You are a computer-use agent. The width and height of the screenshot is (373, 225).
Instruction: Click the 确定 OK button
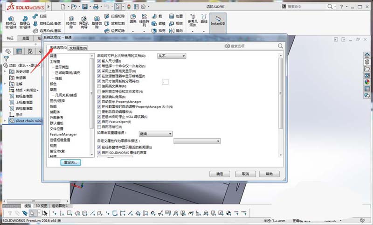click(220, 174)
